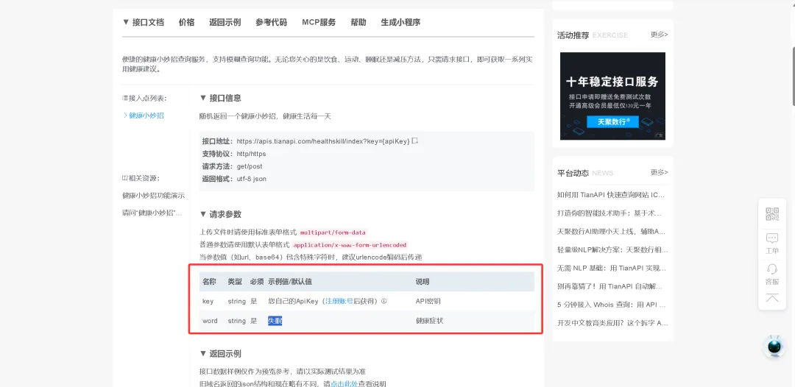Open the 参考代码 tab
Viewport: 795px width, 387px height.
[x=271, y=22]
